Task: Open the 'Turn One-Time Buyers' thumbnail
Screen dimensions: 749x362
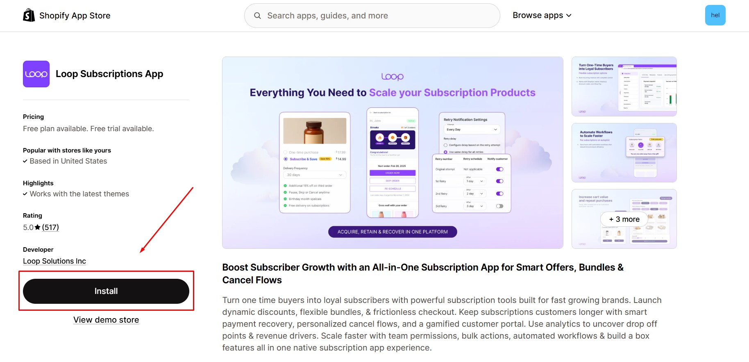Action: point(624,87)
